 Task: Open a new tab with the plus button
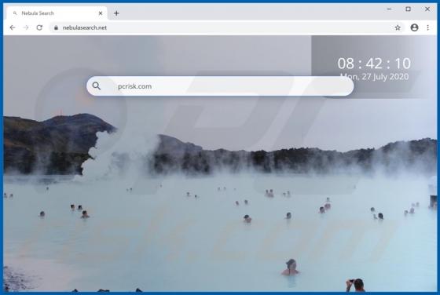click(x=116, y=13)
